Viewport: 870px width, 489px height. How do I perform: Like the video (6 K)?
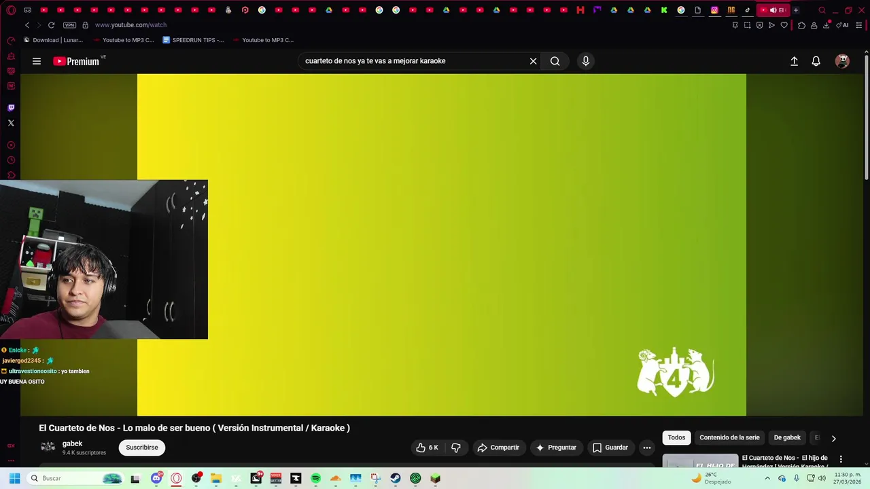tap(427, 448)
